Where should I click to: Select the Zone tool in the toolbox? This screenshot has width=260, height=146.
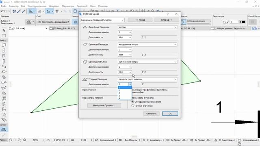coord(4,114)
